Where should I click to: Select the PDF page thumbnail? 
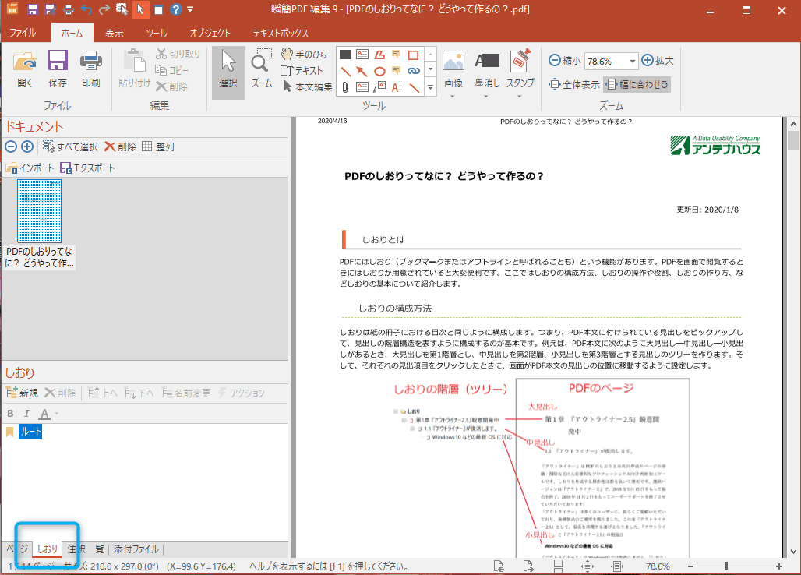tap(40, 212)
